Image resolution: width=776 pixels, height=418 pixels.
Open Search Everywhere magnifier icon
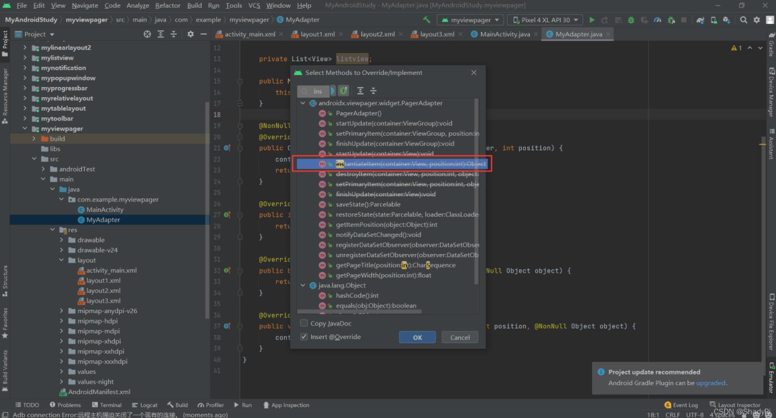point(743,20)
